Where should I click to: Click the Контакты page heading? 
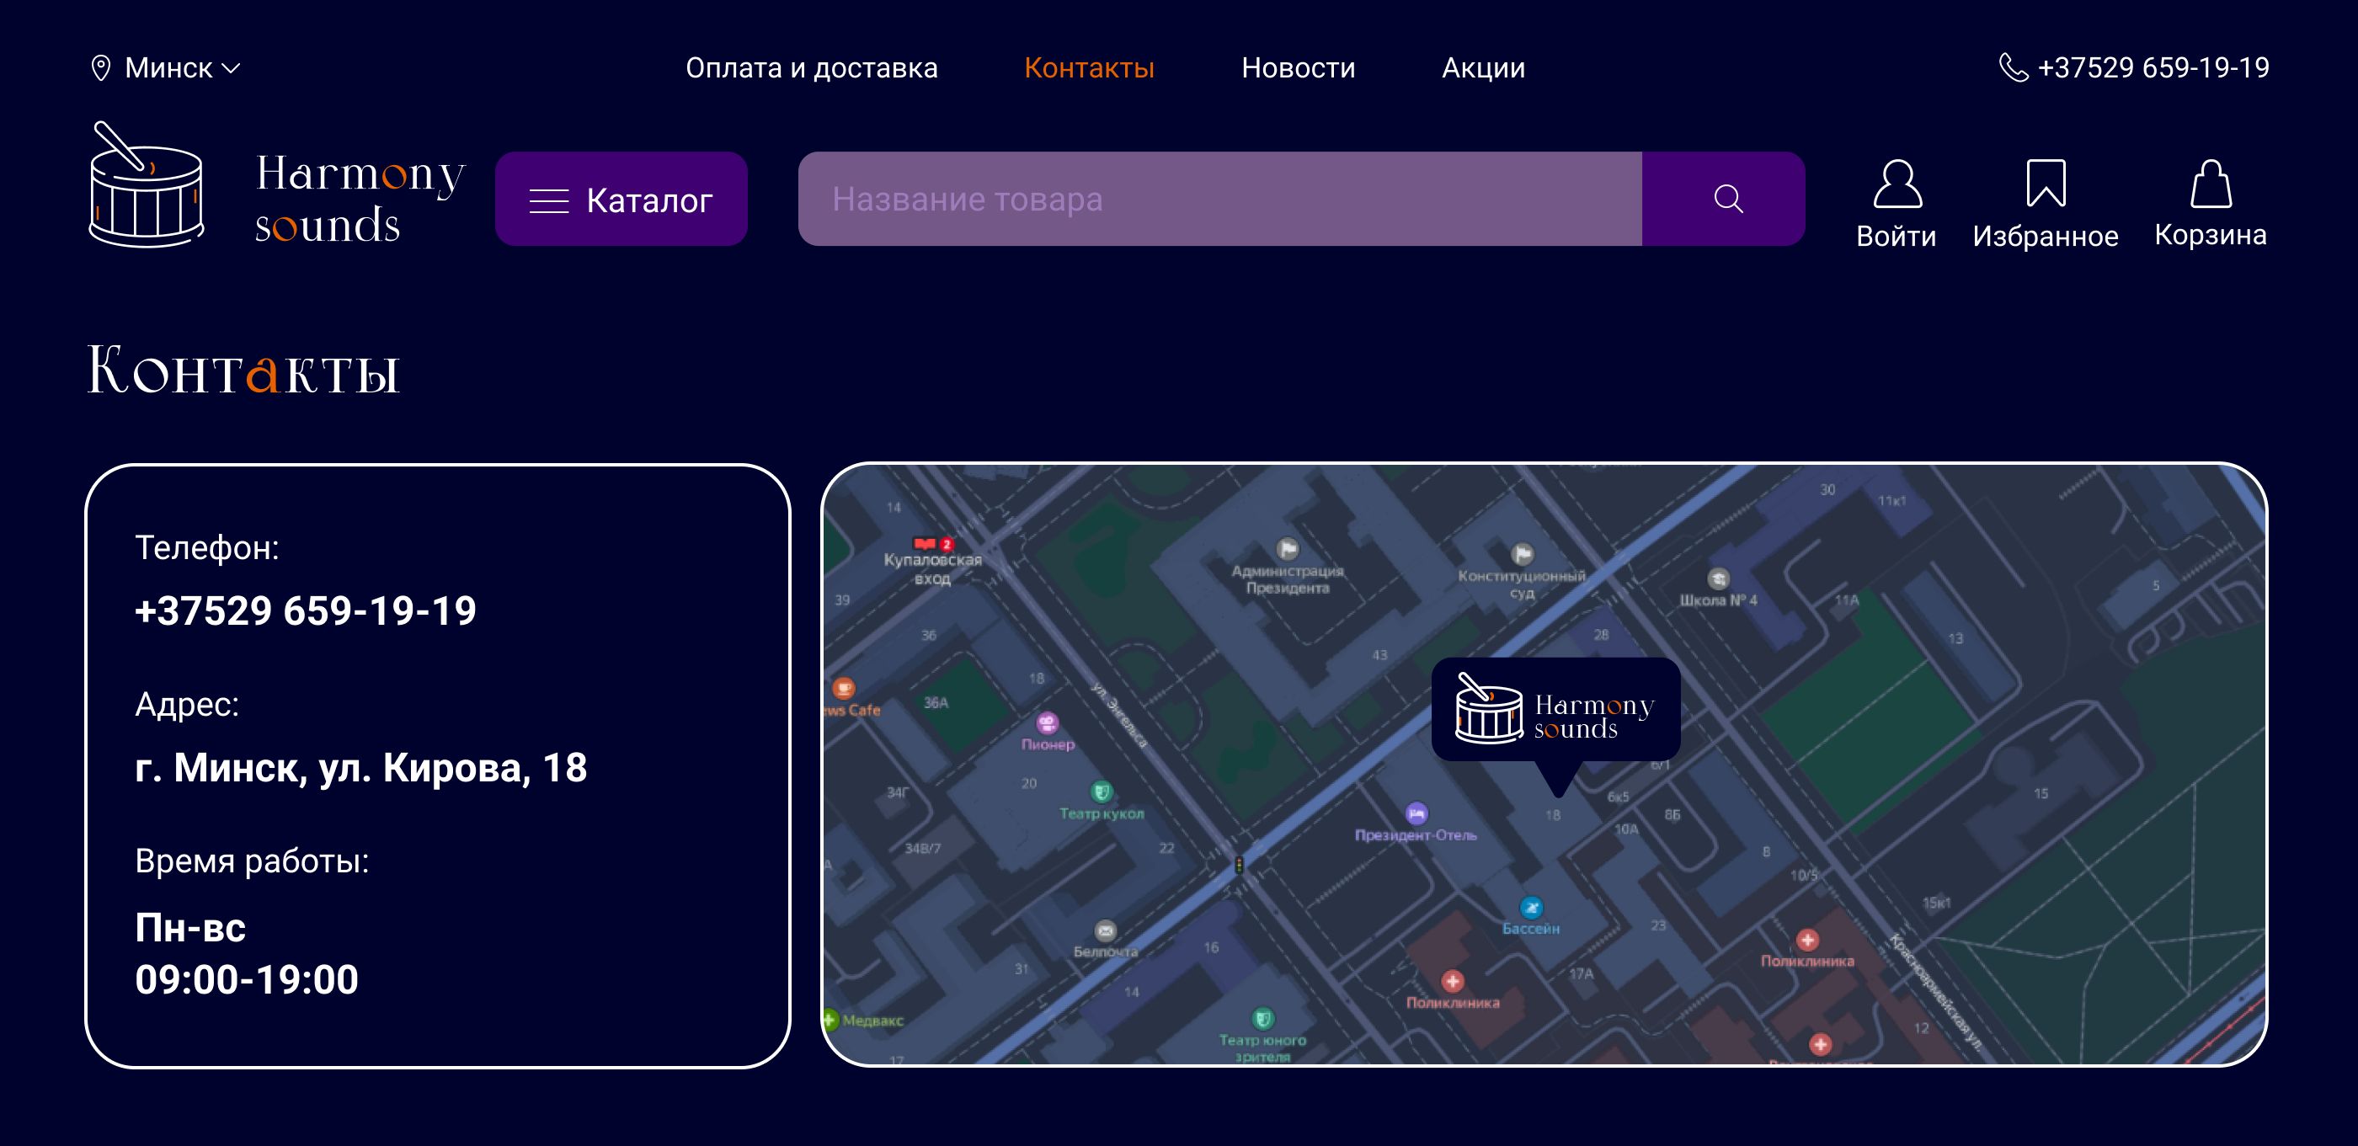tap(243, 370)
